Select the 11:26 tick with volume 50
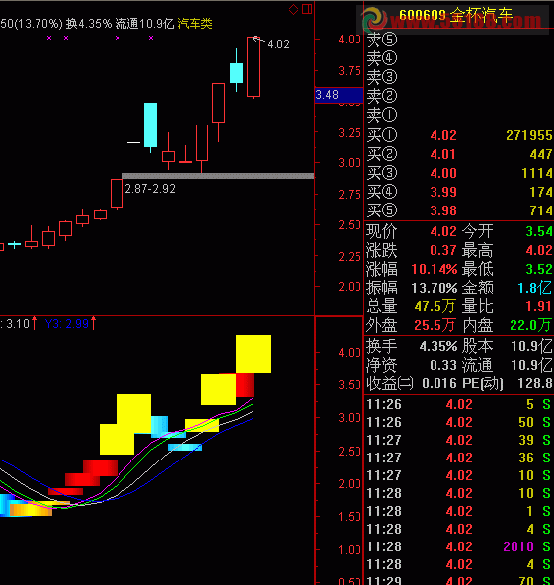The image size is (554, 585). click(x=459, y=422)
